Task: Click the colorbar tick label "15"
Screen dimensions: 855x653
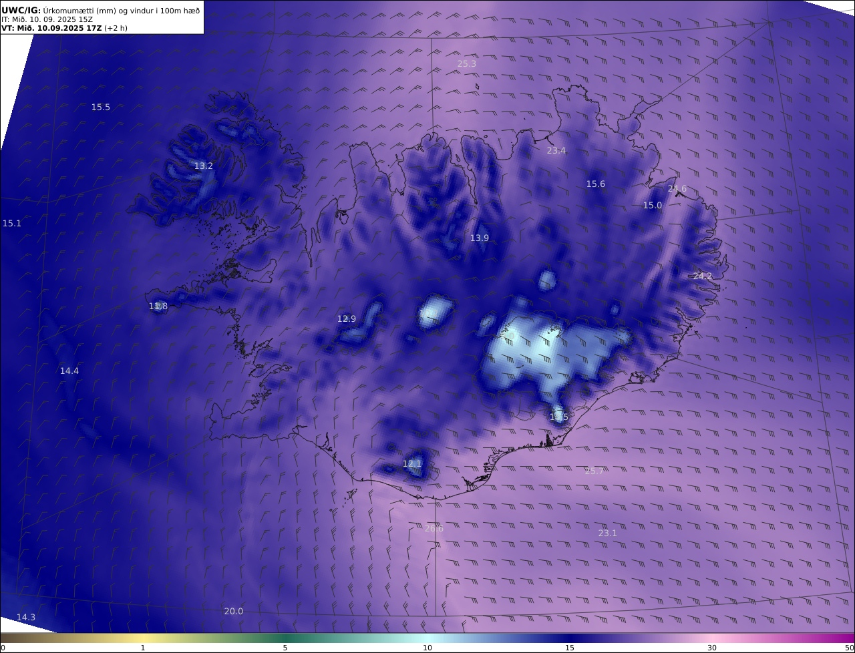Action: pyautogui.click(x=570, y=648)
